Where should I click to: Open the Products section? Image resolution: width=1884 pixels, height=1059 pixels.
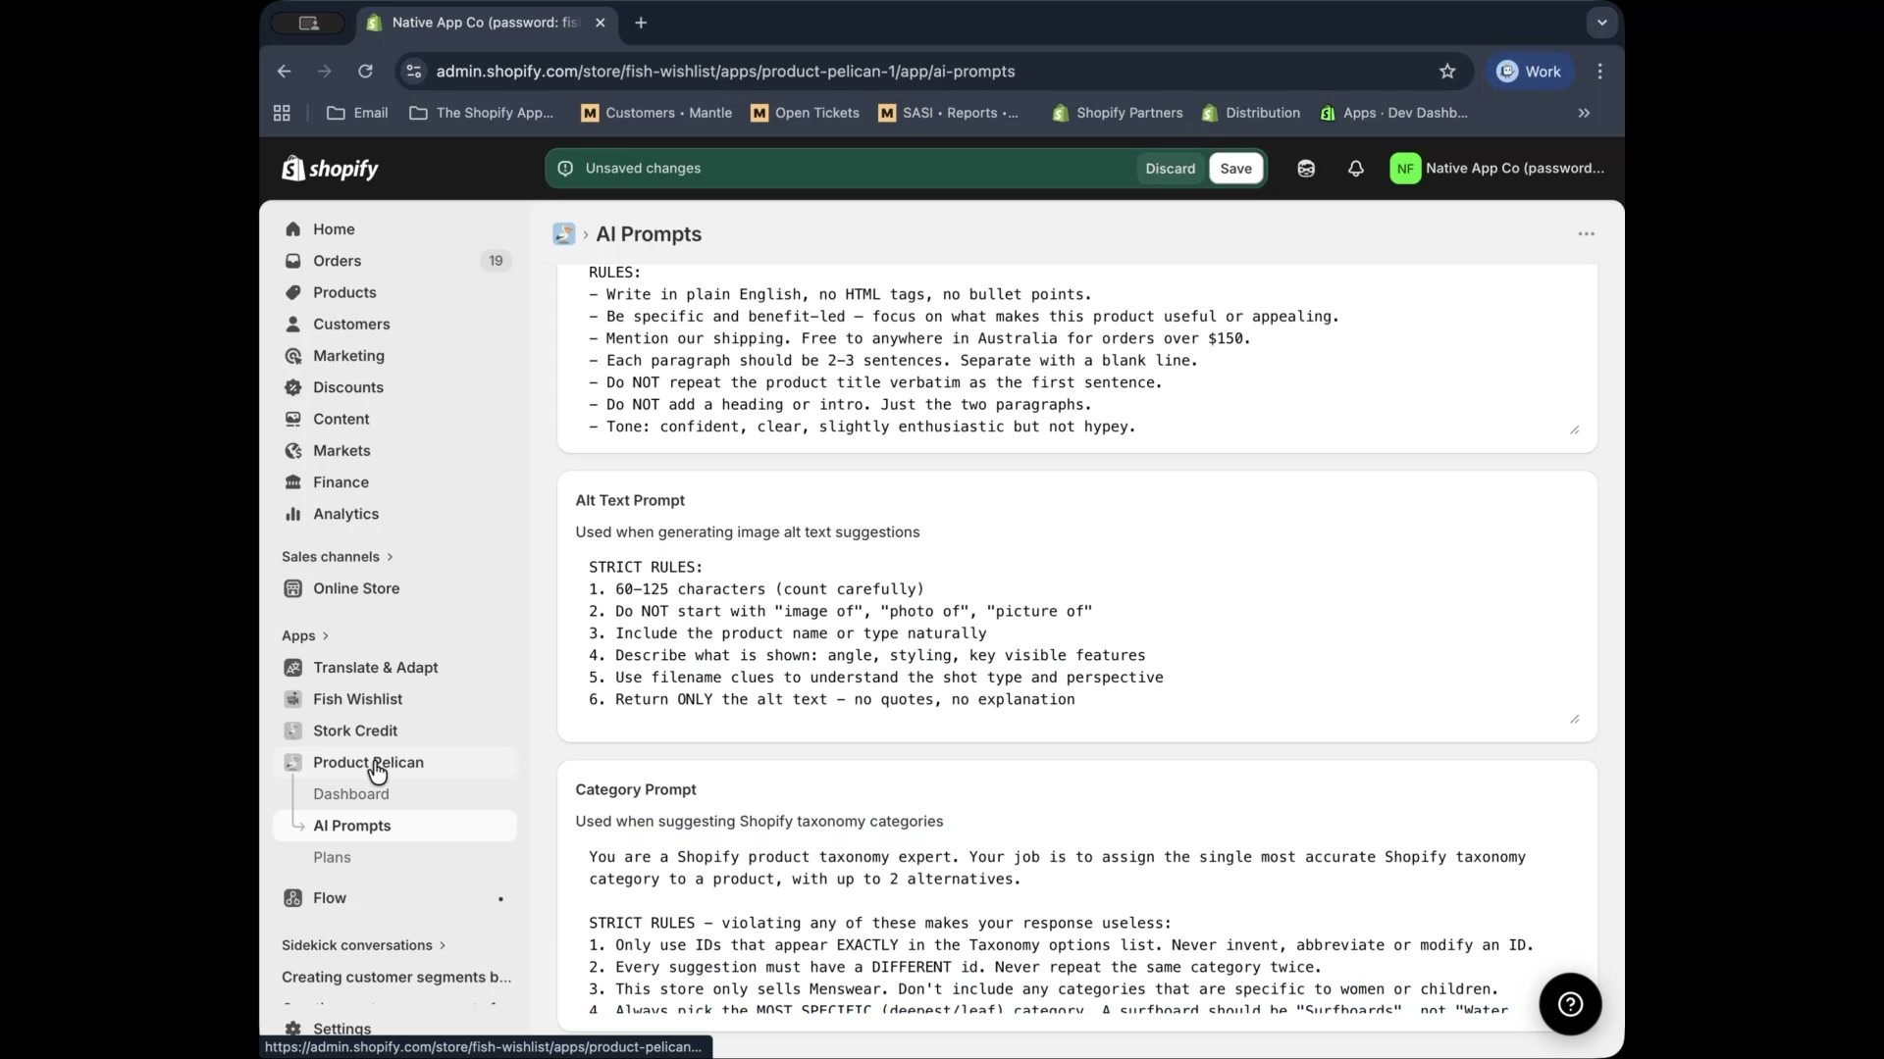[x=344, y=291]
